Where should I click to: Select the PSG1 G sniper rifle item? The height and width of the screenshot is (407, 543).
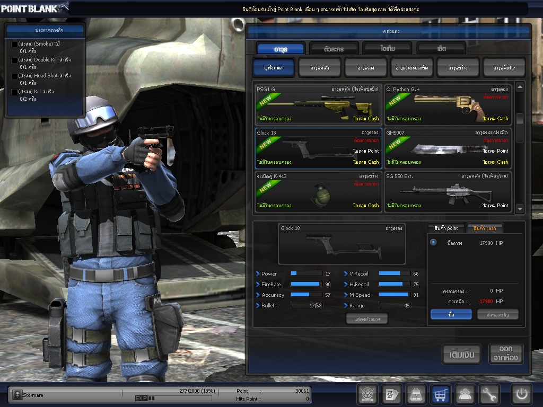[x=318, y=104]
